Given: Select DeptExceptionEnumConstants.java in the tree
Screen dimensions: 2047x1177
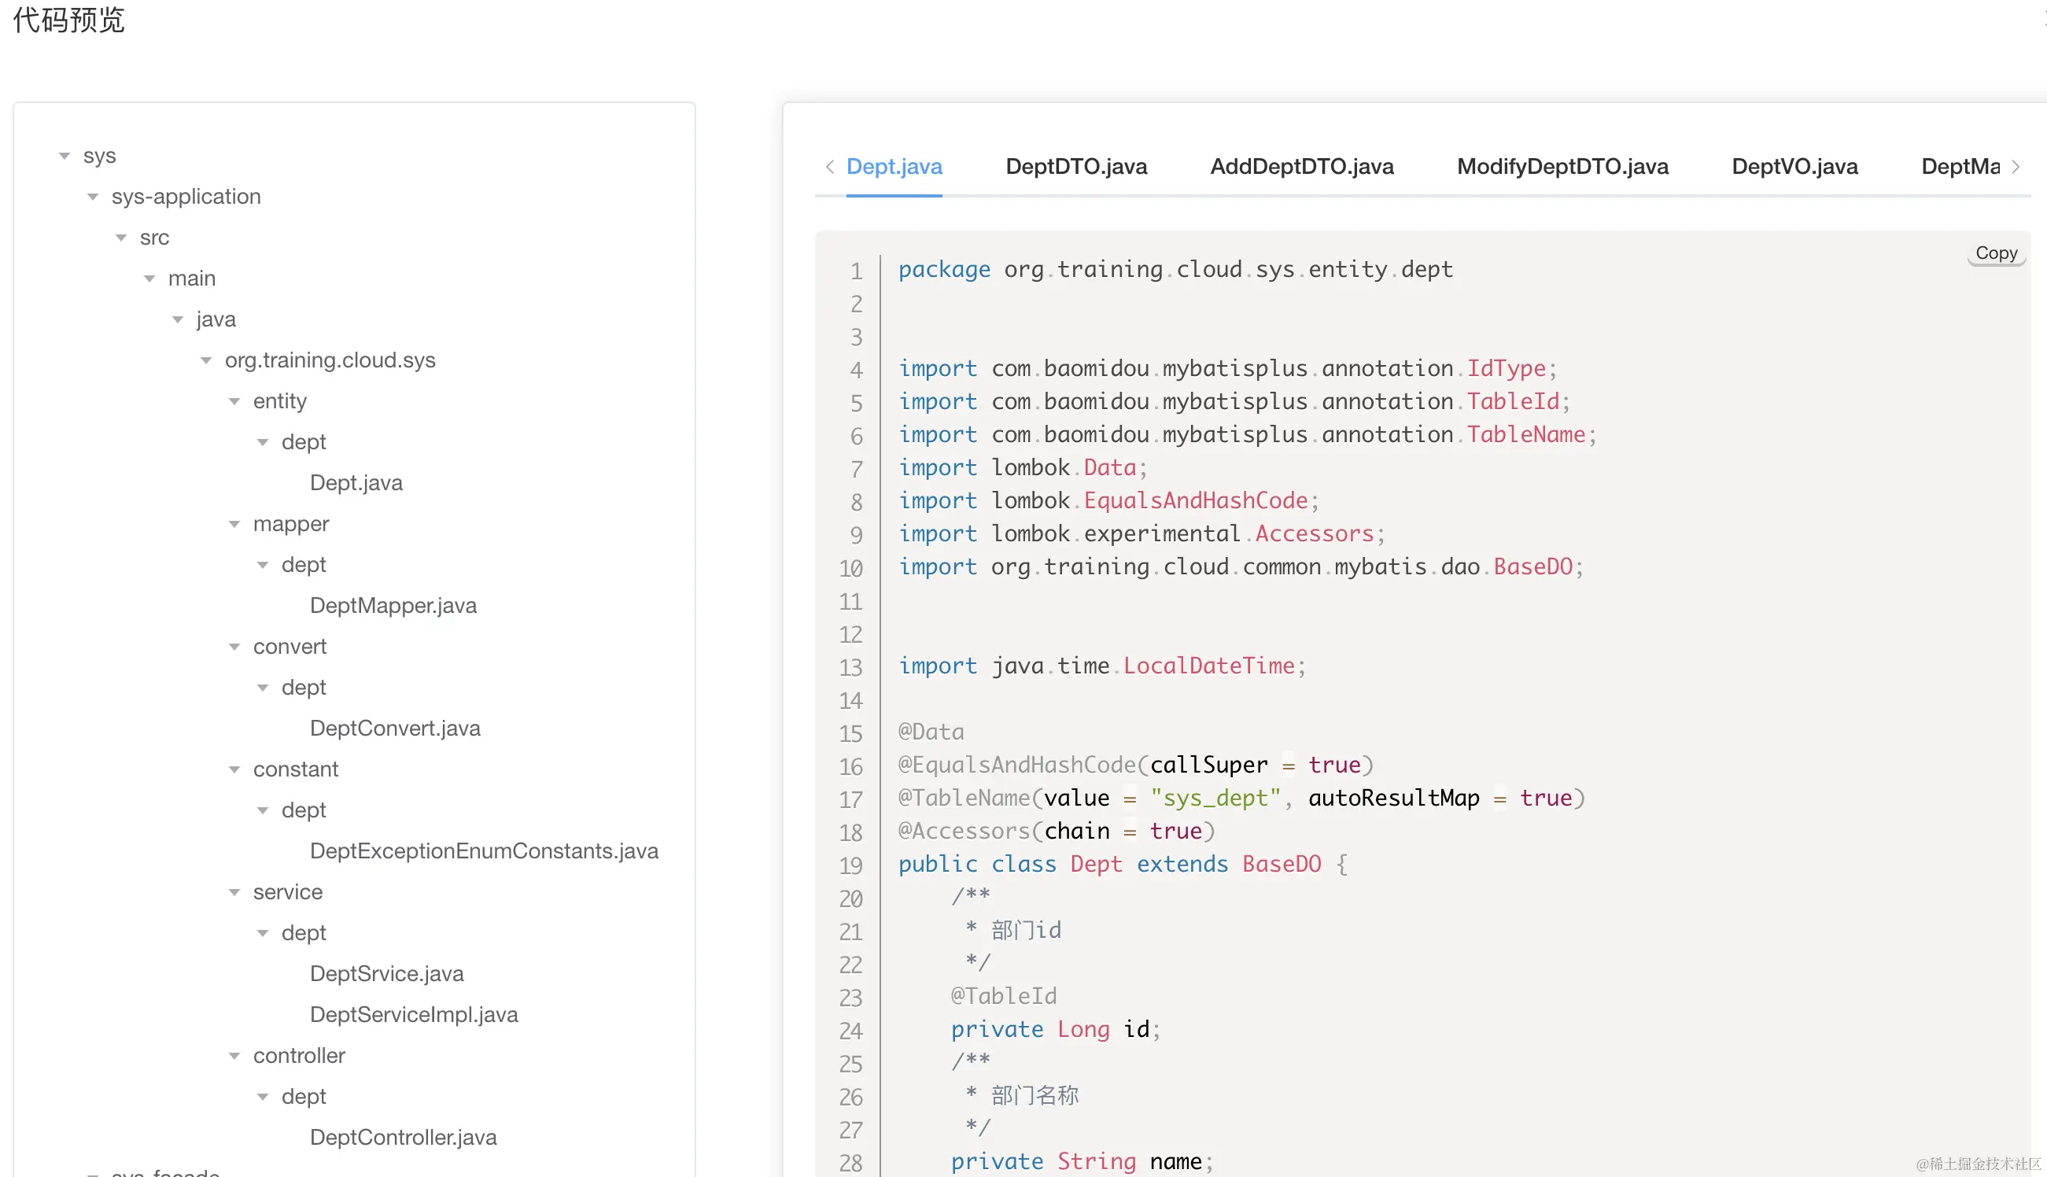Looking at the screenshot, I should 483,851.
